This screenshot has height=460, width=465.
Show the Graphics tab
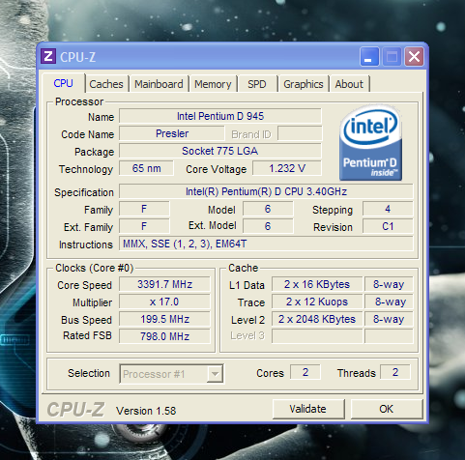point(304,84)
